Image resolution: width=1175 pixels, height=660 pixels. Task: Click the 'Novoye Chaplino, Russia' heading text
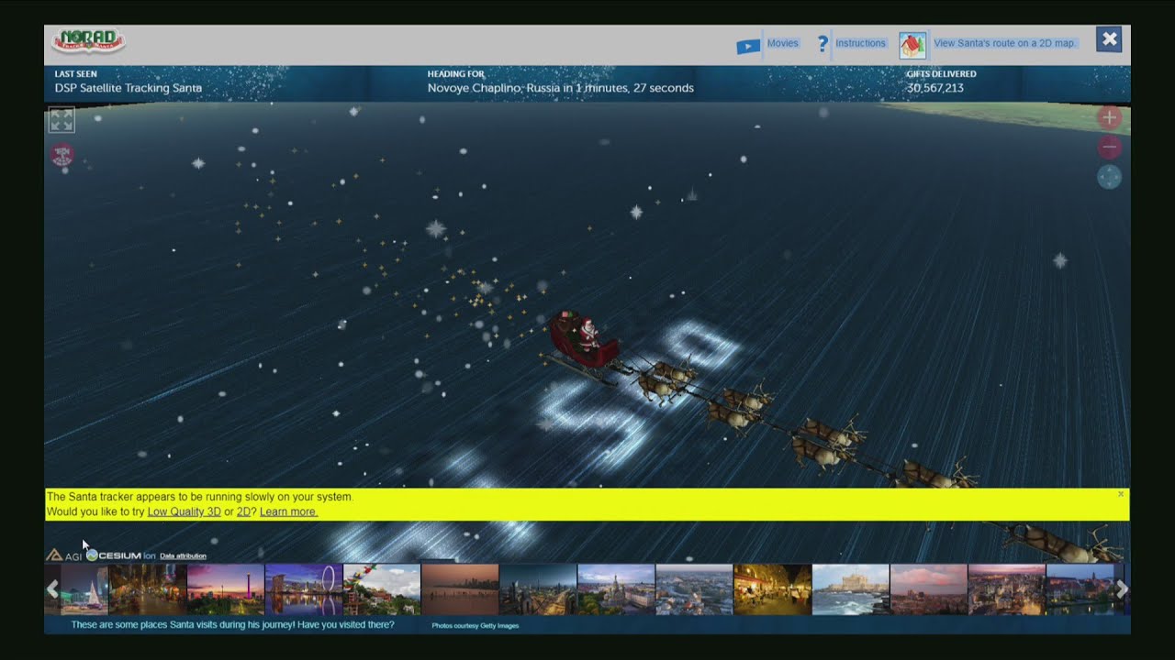(494, 89)
